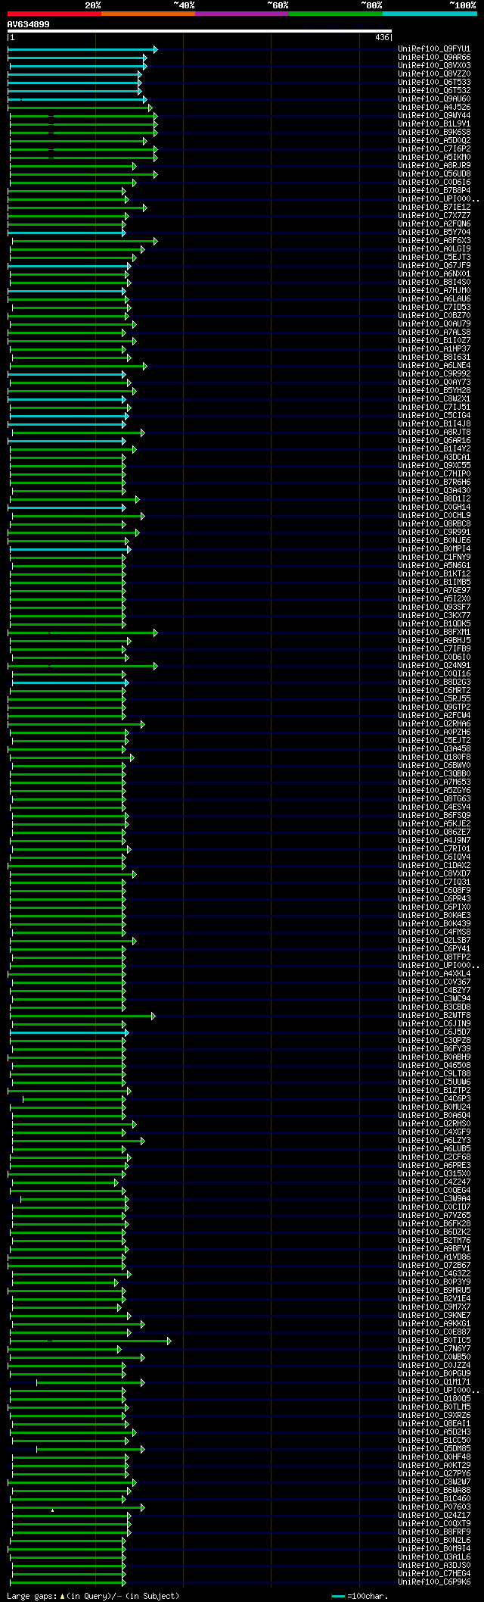This screenshot has height=1602, width=484.
Task: Click entry UniRef100_C1FNY9
Action: coord(434,557)
